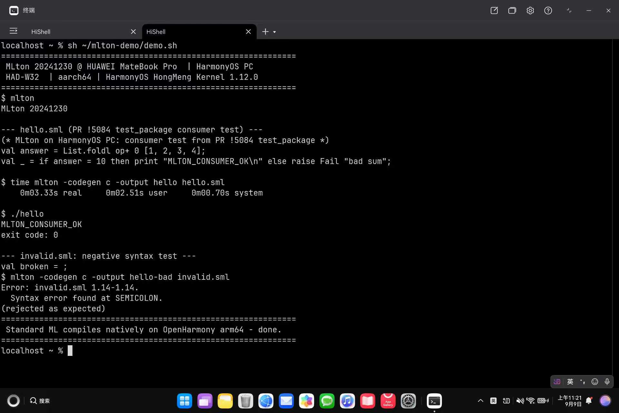The width and height of the screenshot is (619, 413).
Task: Click the '(rejected as expected)' line
Action: (53, 309)
